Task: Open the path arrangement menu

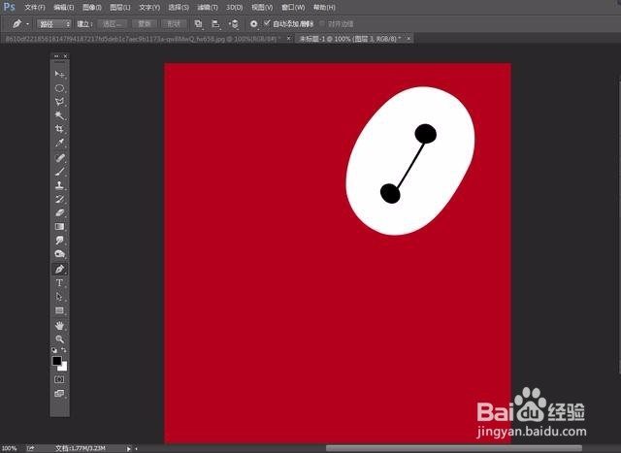Action: pyautogui.click(x=234, y=24)
